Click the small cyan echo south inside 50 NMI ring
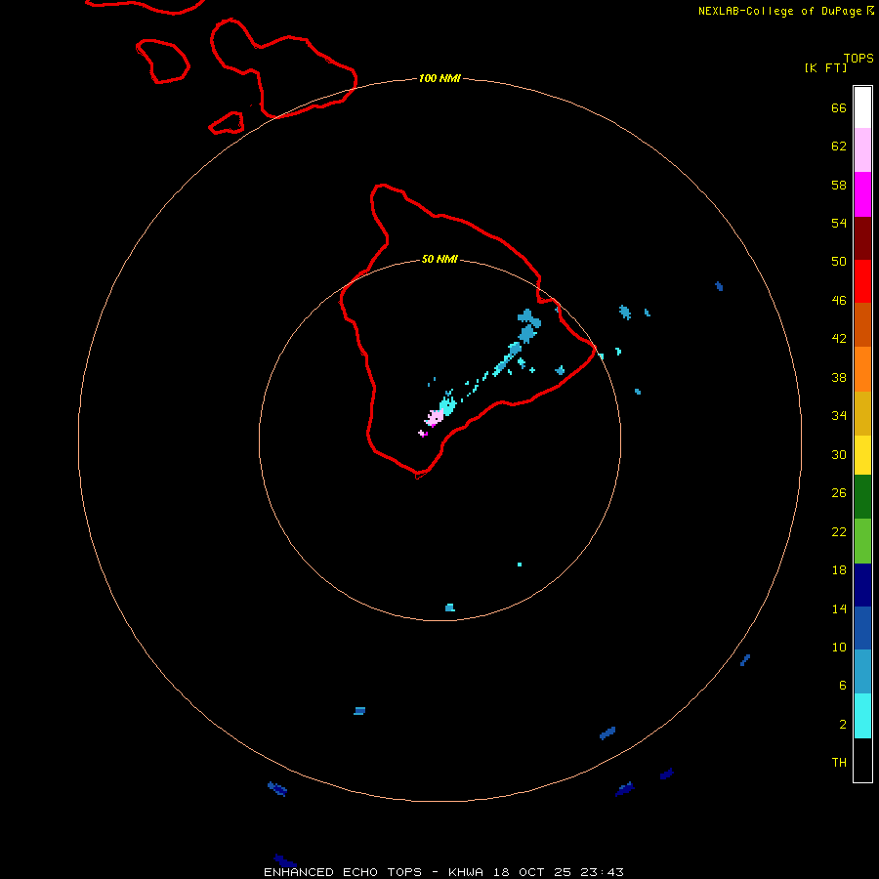Viewport: 879px width, 879px height. [x=520, y=564]
